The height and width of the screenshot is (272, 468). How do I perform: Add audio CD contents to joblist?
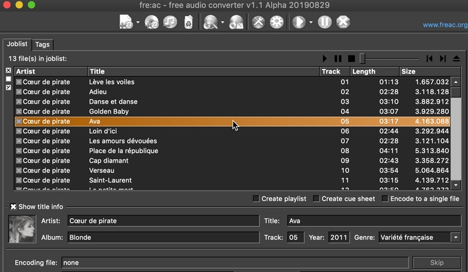click(152, 22)
